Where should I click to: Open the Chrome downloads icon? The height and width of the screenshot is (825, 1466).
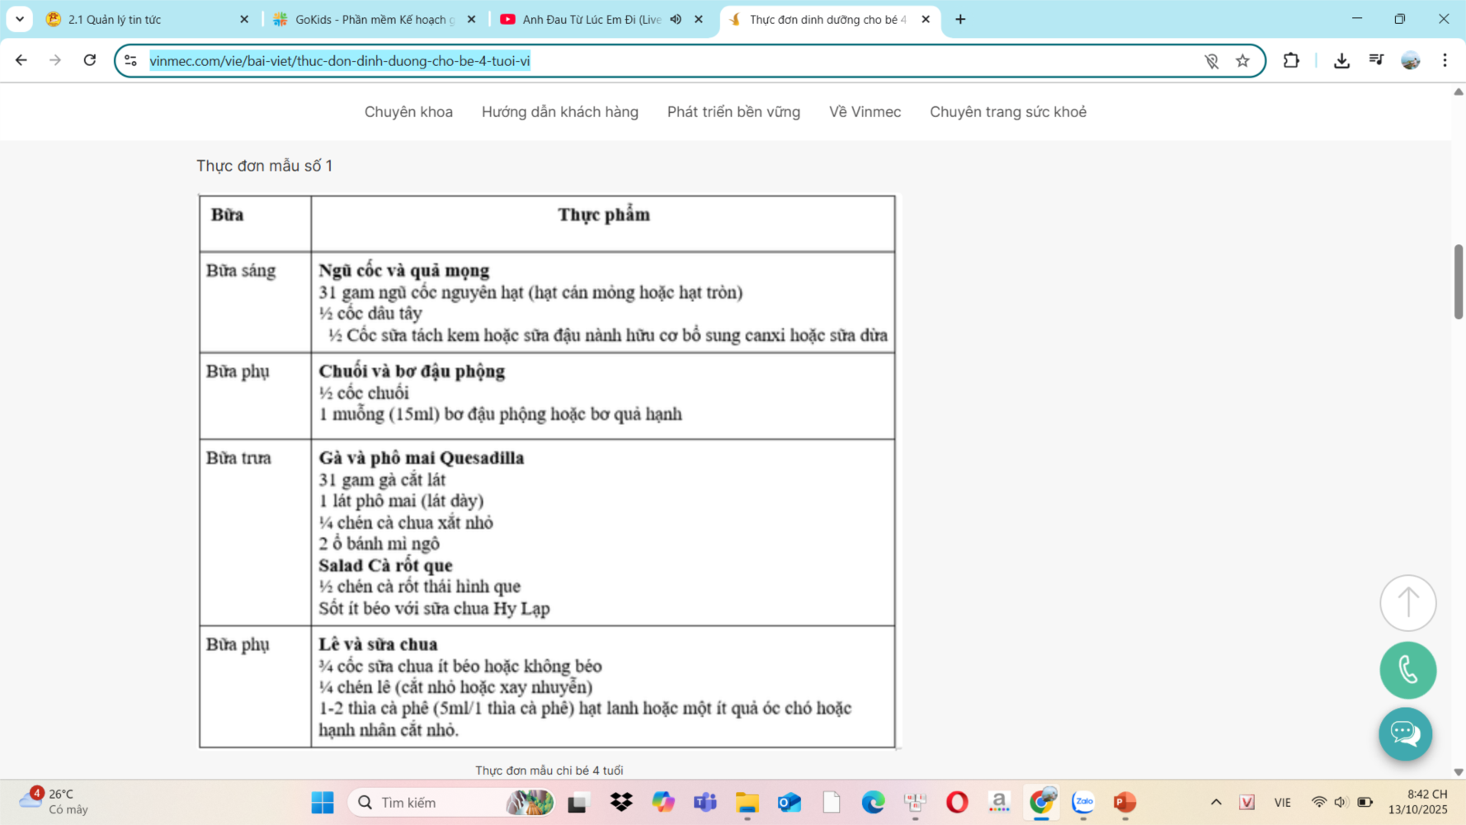coord(1341,61)
